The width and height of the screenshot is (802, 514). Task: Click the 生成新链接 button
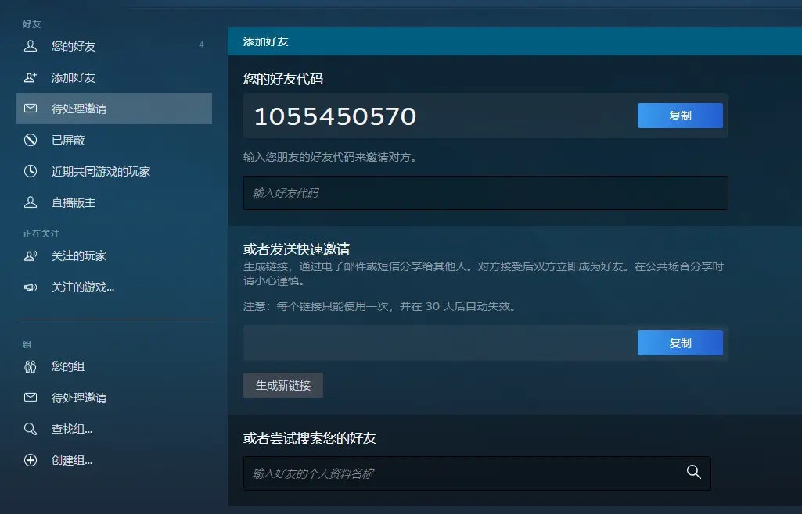point(283,385)
